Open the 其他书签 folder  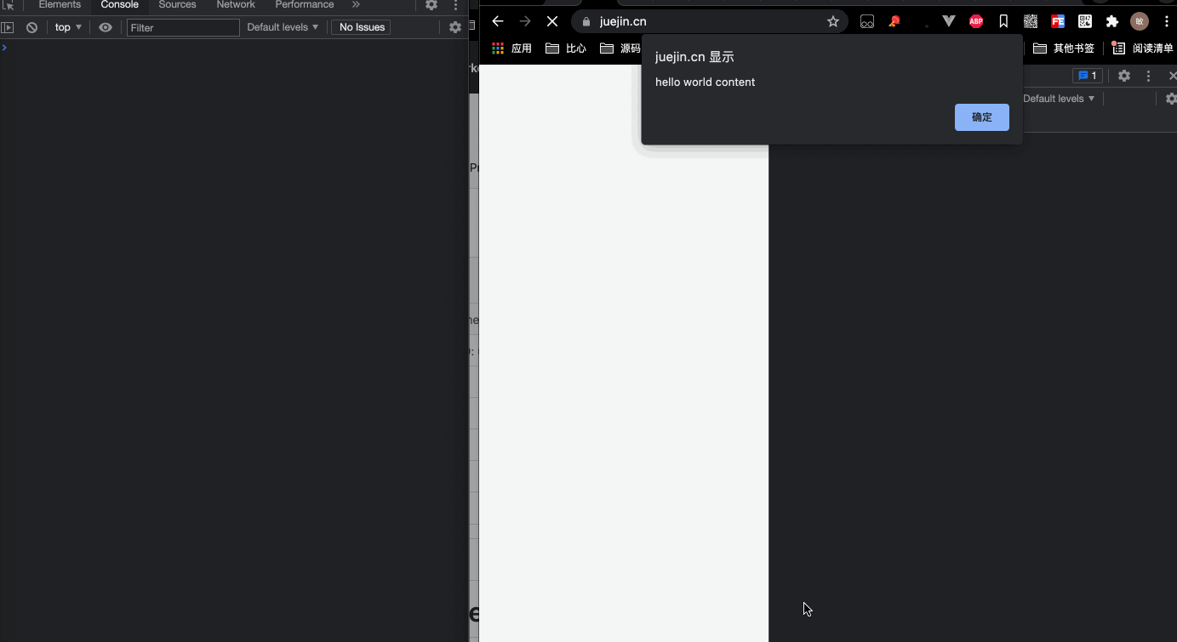coord(1064,48)
